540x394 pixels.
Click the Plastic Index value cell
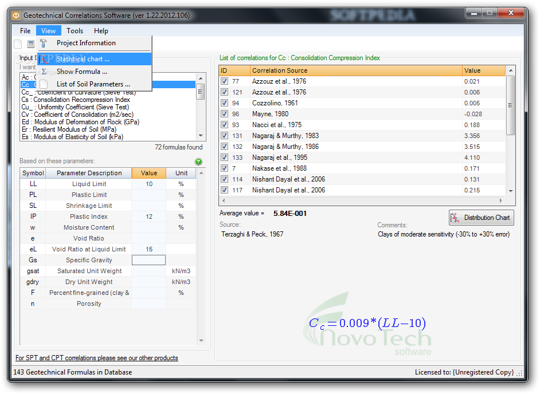(149, 216)
